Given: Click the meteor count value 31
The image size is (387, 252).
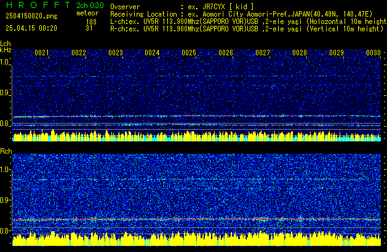Looking at the screenshot, I should click(x=89, y=28).
